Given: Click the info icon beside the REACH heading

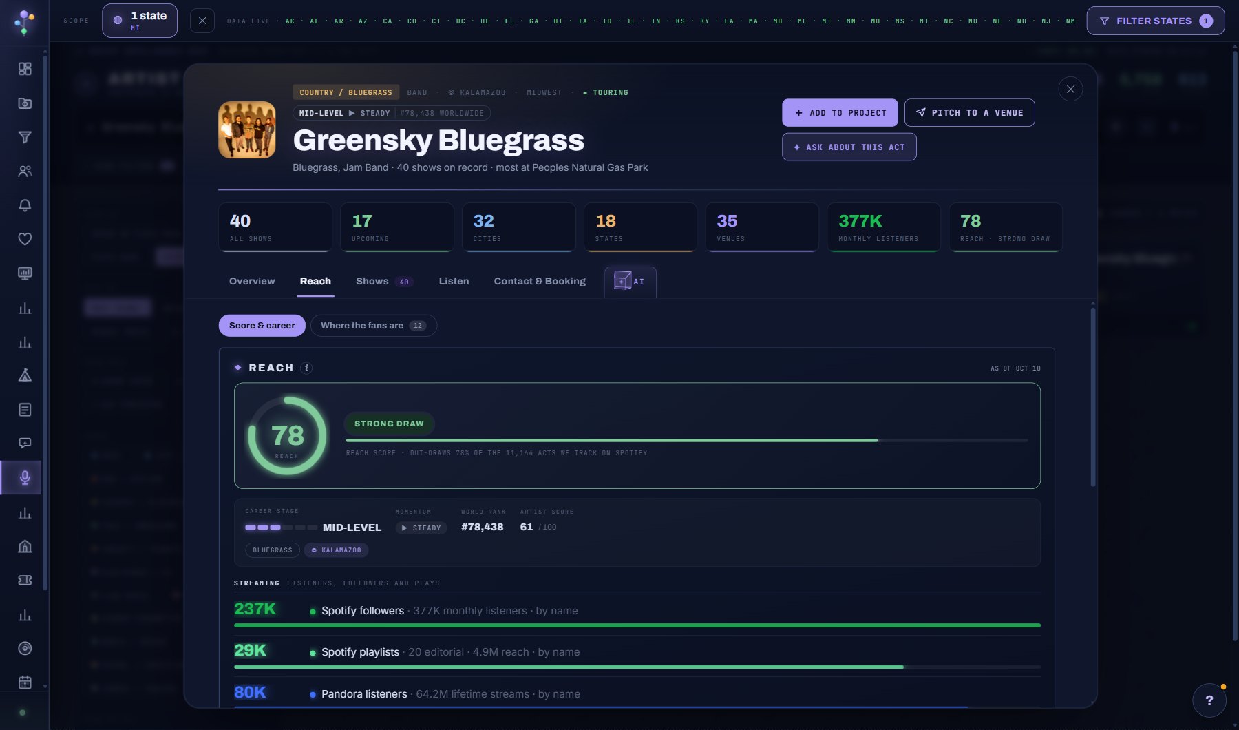Looking at the screenshot, I should coord(307,368).
